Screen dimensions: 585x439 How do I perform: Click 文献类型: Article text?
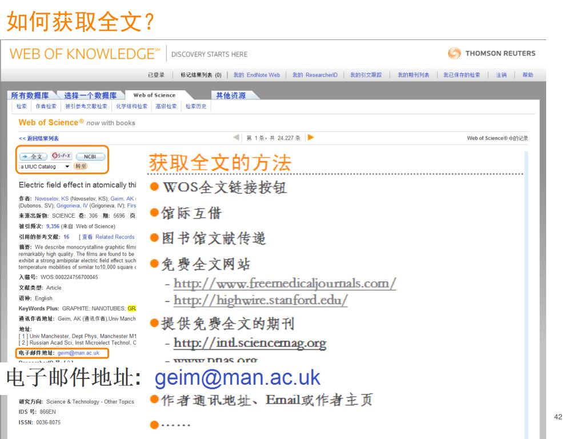pyautogui.click(x=40, y=288)
